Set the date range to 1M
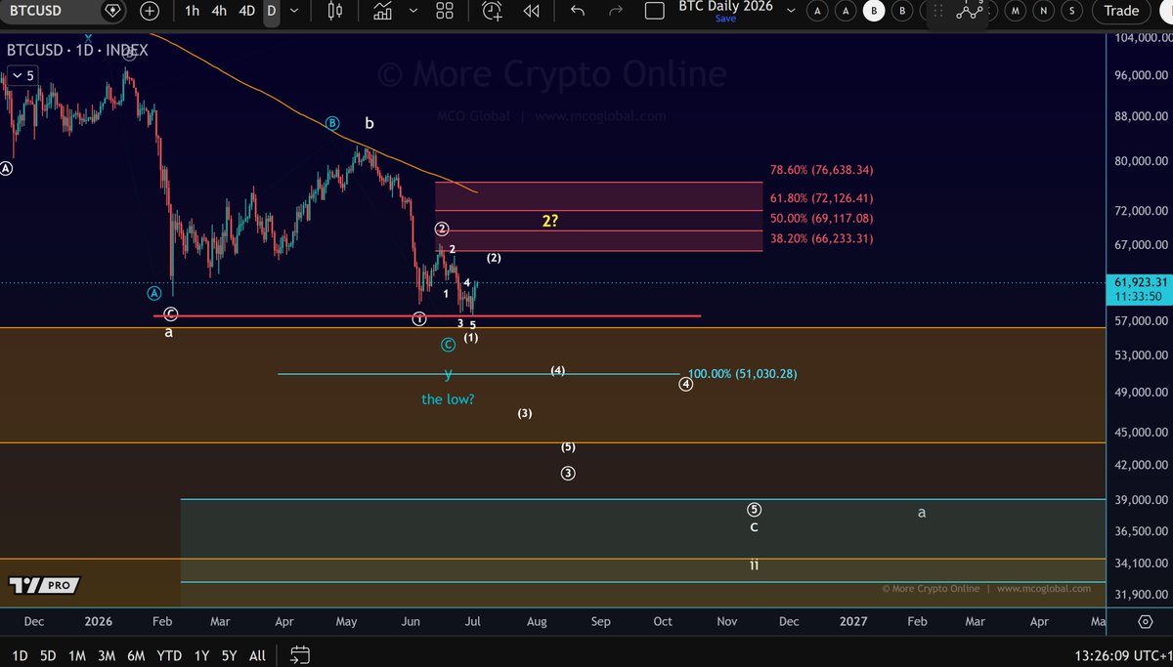 tap(78, 655)
